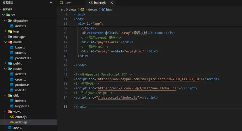Click the TypeScript icon beside loggers.ts
The image size is (242, 131).
pos(12,106)
